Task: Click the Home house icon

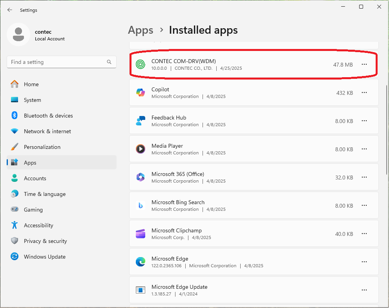Action: [15, 84]
